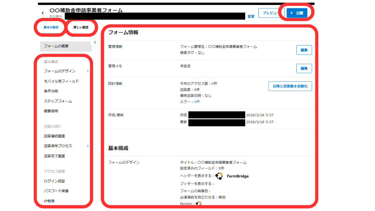This screenshot has width=375, height=211.
Task: Edit 管理メモ with its 編集 button
Action: click(304, 68)
